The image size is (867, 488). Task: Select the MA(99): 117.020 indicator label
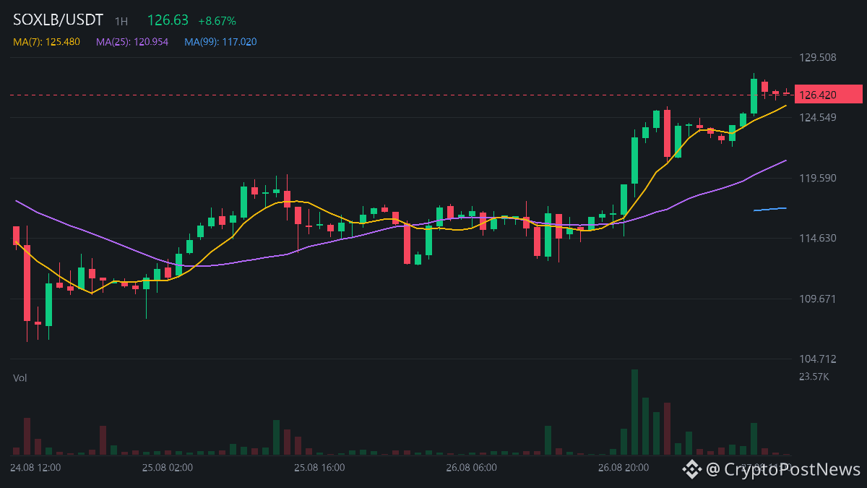click(220, 42)
